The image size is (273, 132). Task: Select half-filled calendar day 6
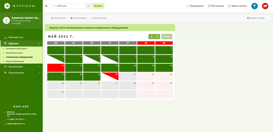(110, 59)
